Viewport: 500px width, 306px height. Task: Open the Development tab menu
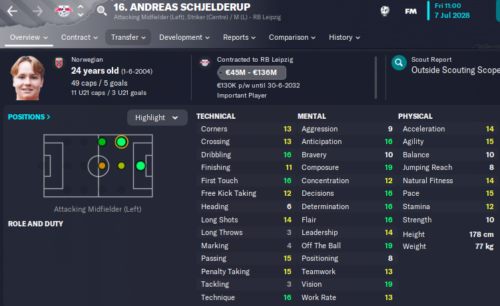184,37
